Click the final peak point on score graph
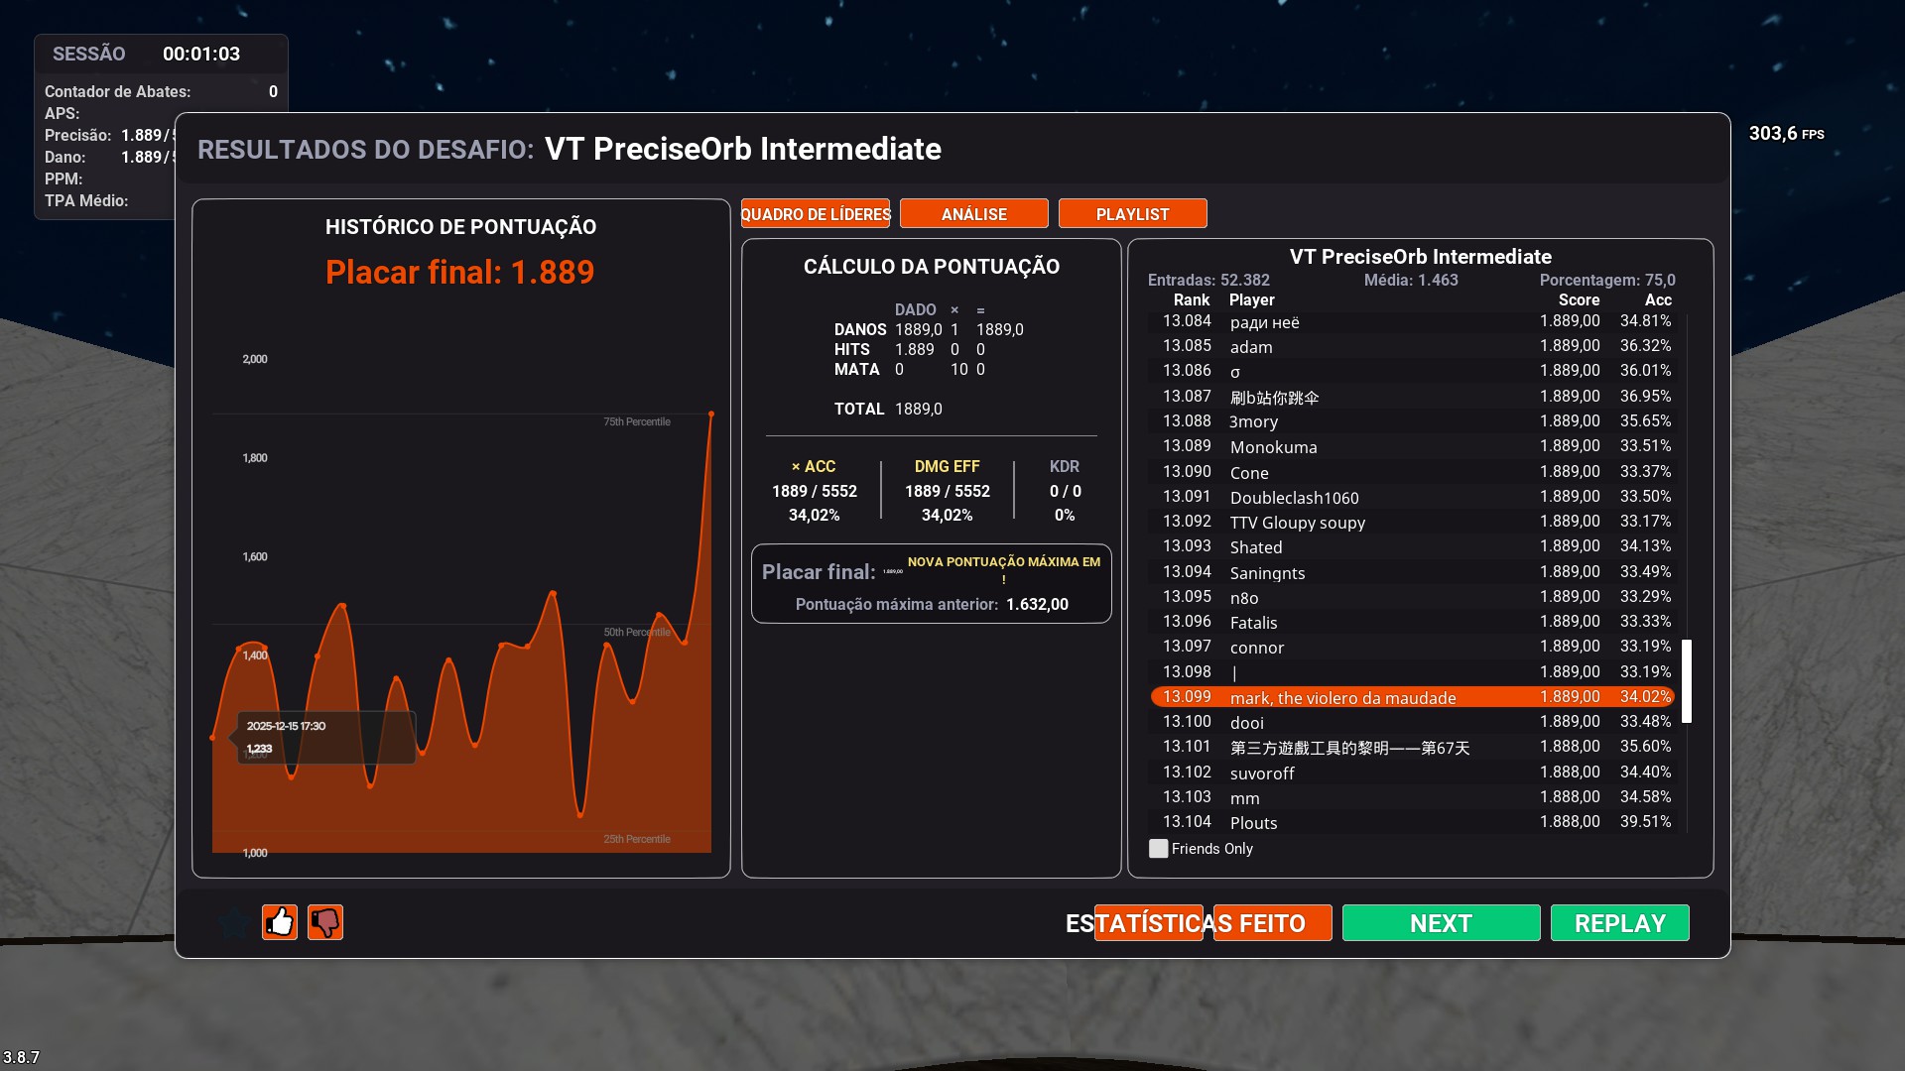1905x1071 pixels. coord(710,415)
